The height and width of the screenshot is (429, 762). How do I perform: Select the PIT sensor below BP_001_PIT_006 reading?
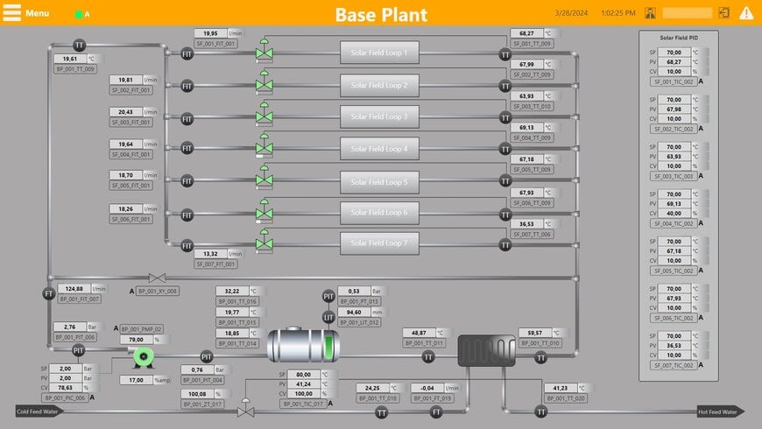click(x=78, y=350)
